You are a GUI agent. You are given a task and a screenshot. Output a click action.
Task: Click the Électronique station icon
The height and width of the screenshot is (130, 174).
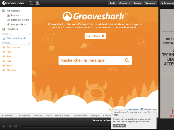tap(4, 47)
